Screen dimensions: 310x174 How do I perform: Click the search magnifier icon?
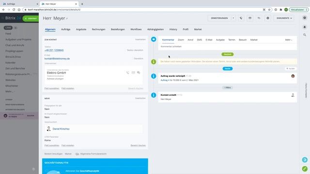[x=305, y=35]
